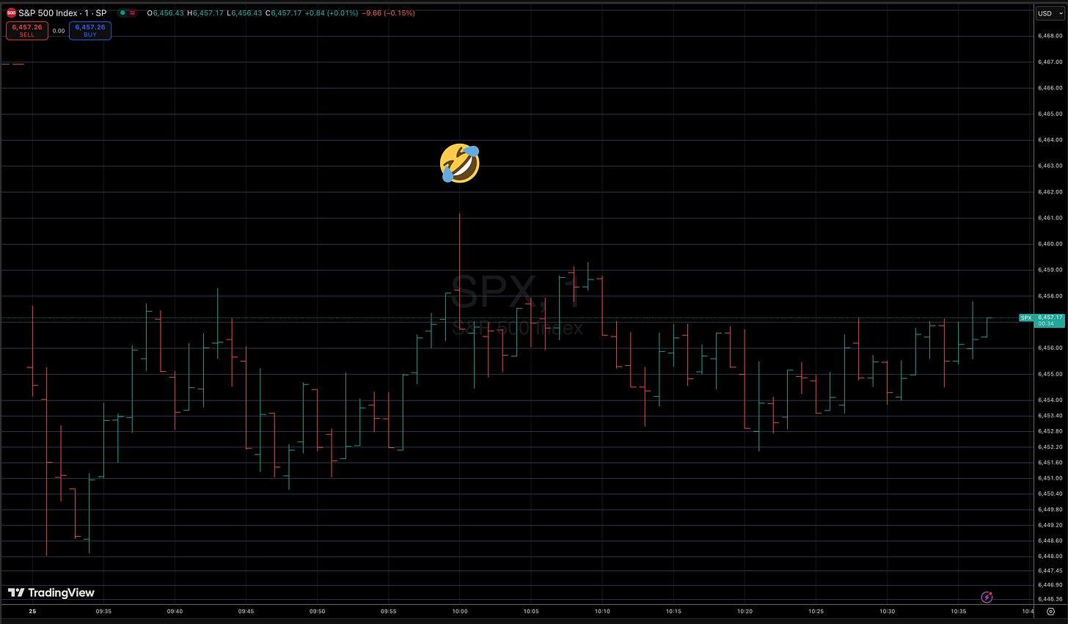Click the purple lightning event icon

pos(987,597)
